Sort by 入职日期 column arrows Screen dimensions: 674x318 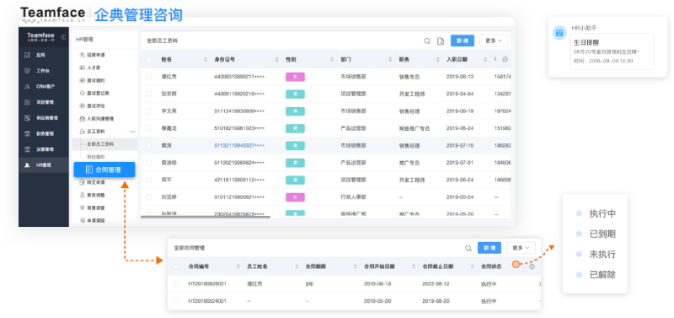pyautogui.click(x=485, y=59)
